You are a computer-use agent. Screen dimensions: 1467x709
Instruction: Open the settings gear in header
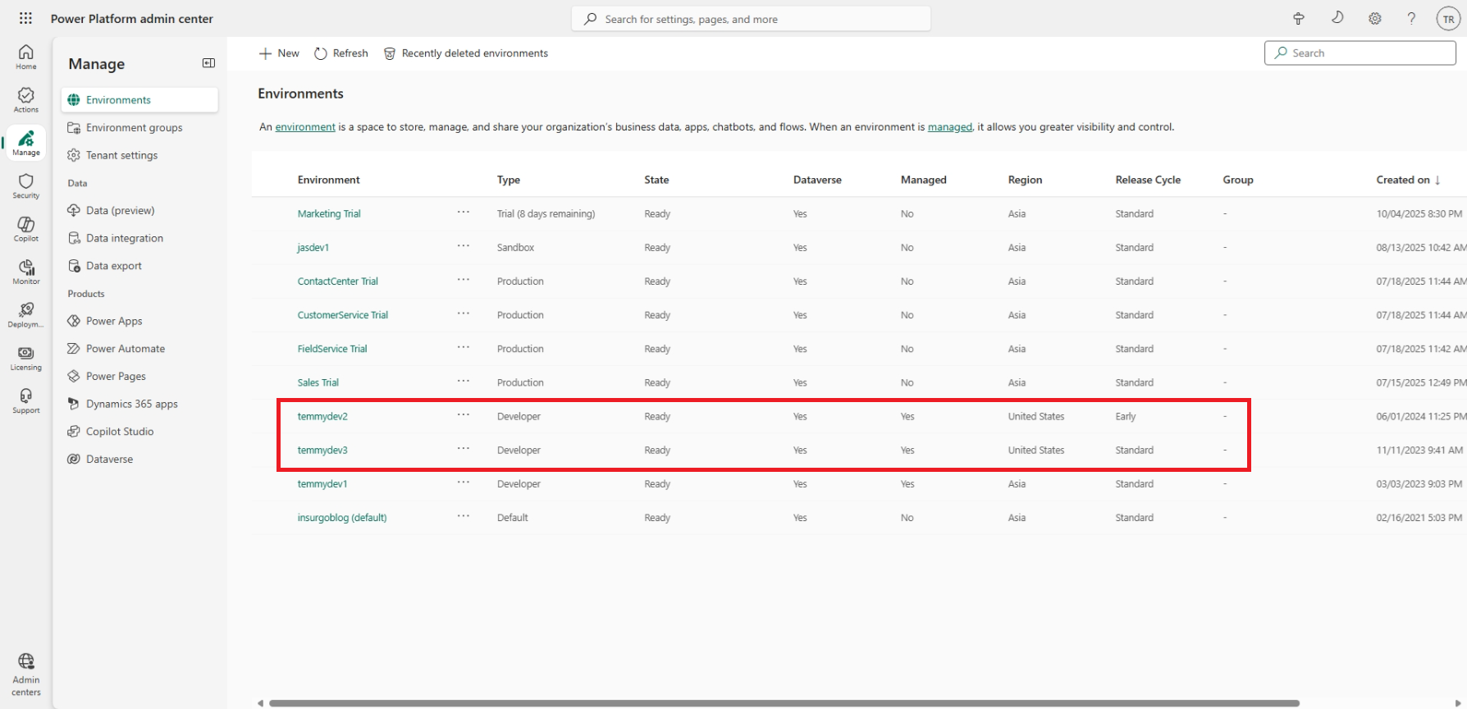(1375, 18)
